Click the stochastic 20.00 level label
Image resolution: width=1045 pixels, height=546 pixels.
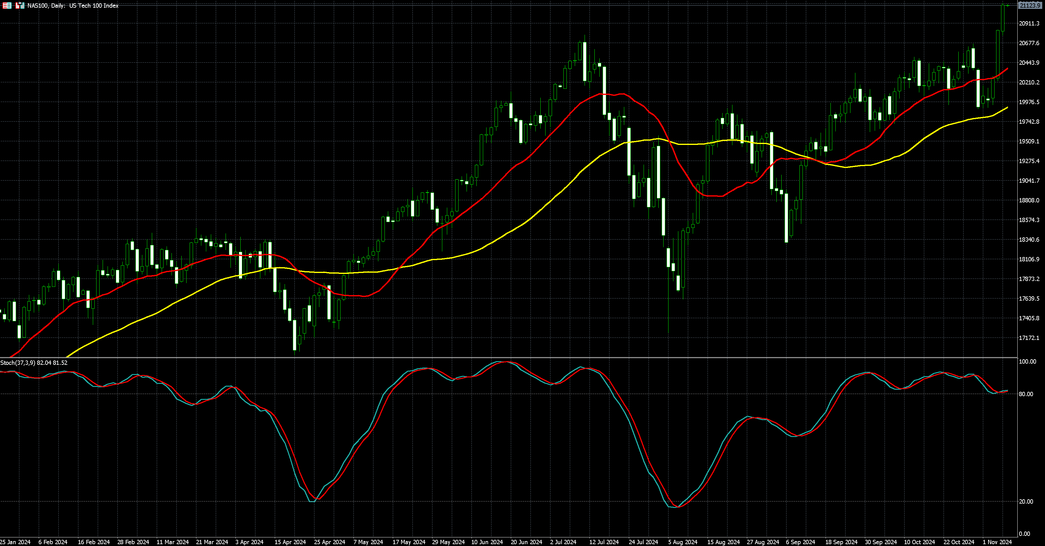click(1026, 501)
